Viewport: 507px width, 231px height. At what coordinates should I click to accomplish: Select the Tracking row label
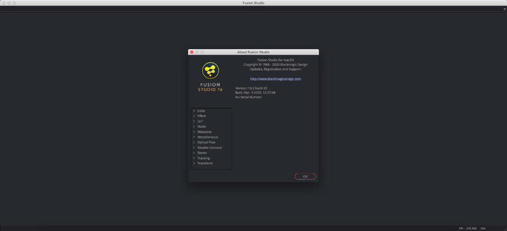point(203,158)
